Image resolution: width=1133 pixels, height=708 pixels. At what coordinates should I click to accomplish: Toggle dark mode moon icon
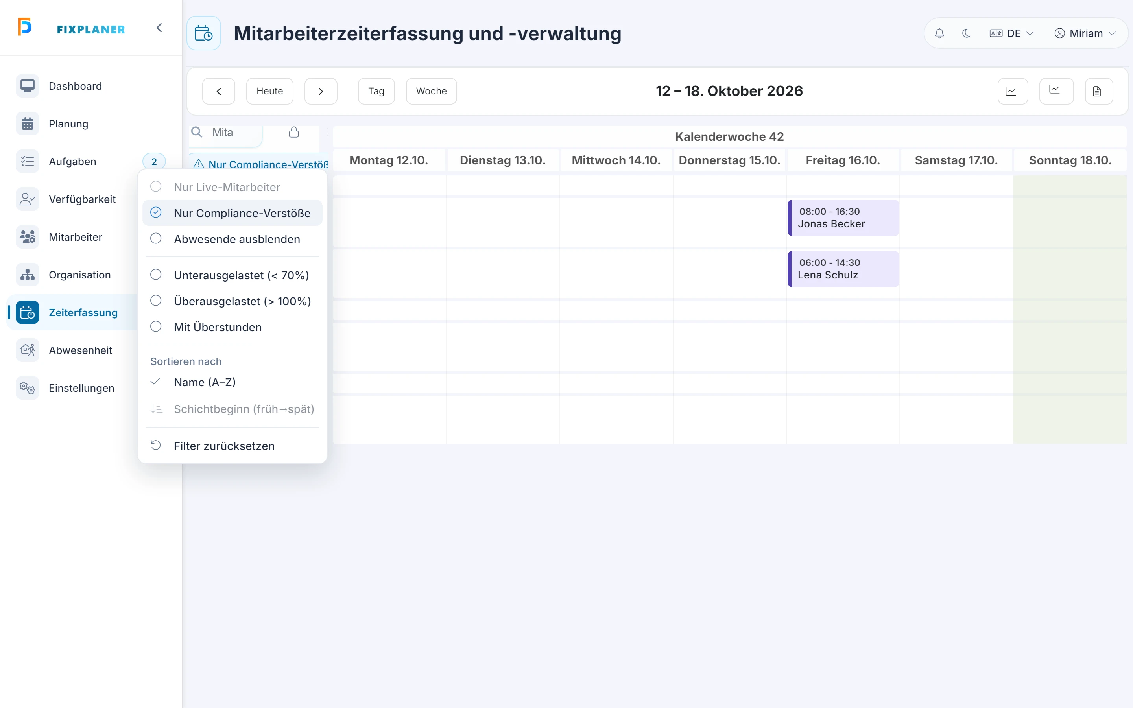966,33
